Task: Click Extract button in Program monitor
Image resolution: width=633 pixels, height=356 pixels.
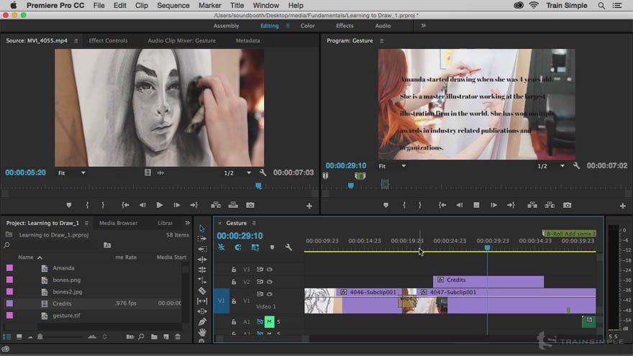Action: (550, 205)
